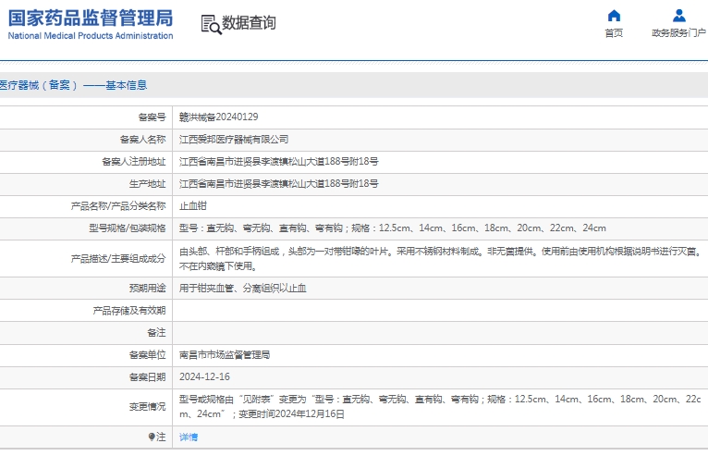
Task: Open 政务服务门户 text link
Action: tap(678, 33)
